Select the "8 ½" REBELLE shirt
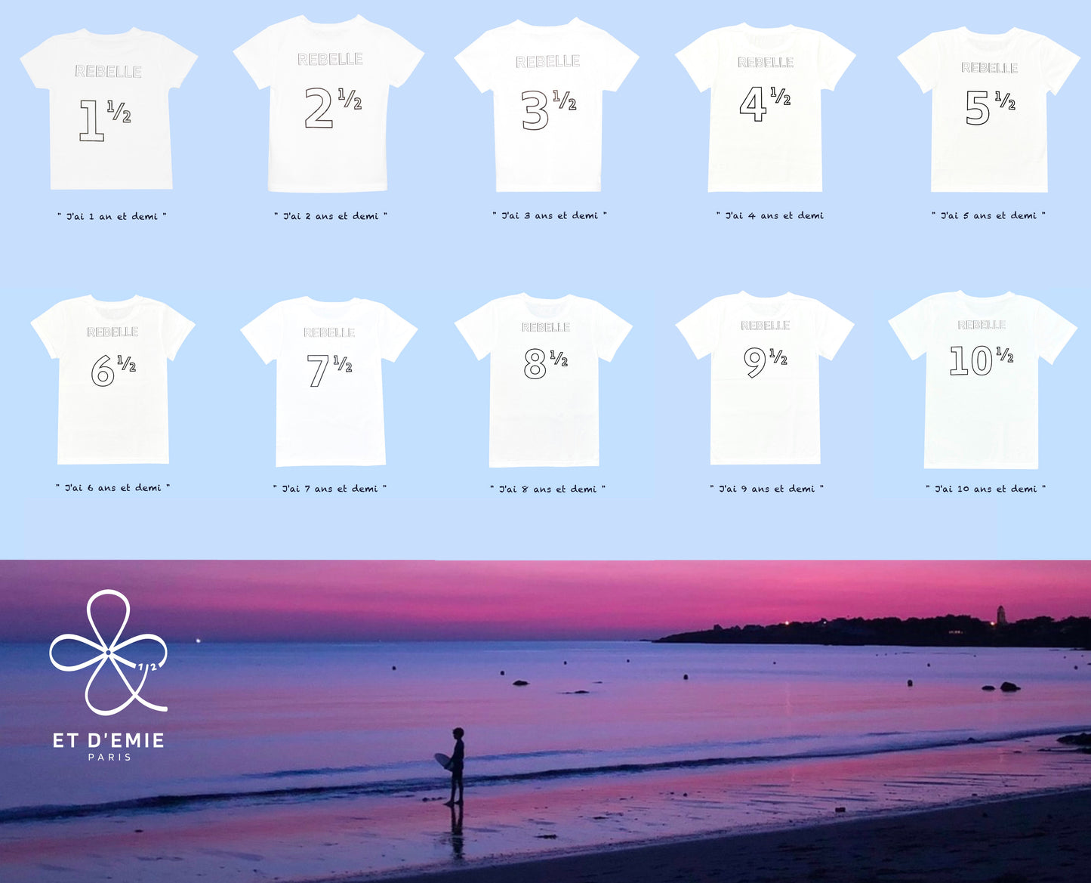This screenshot has height=883, width=1091. click(x=546, y=378)
